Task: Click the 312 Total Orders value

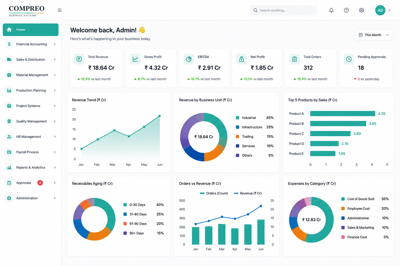Action: click(x=308, y=68)
